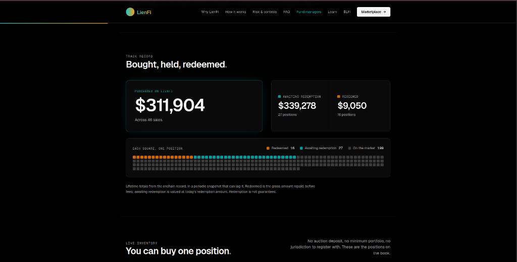Viewport: 517px width, 262px height.
Task: Click the 'No auction deposit, no minimum portfolio' paragraph
Action: pyautogui.click(x=340, y=247)
